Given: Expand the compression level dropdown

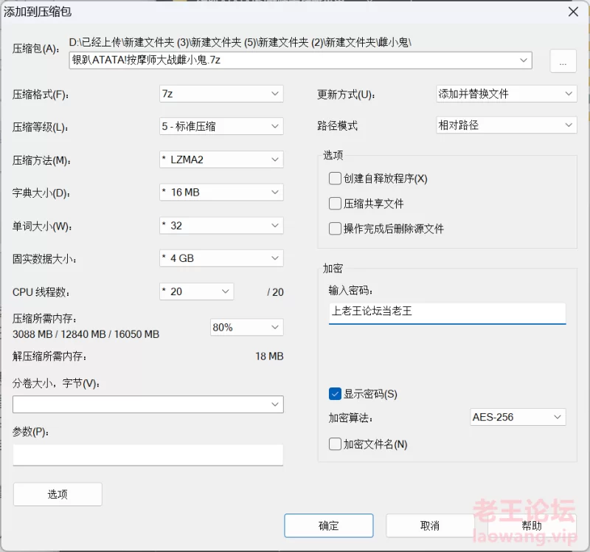Looking at the screenshot, I should tap(221, 126).
